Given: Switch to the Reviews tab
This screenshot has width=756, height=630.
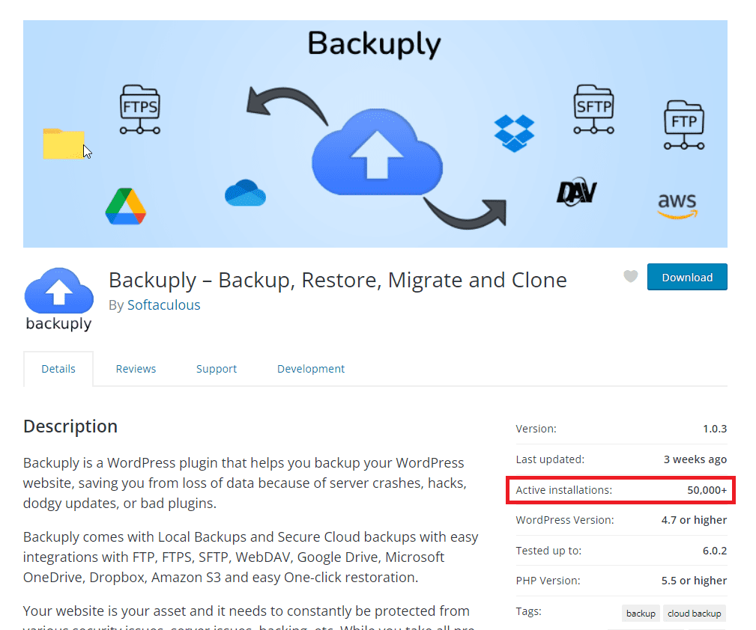Looking at the screenshot, I should 136,369.
